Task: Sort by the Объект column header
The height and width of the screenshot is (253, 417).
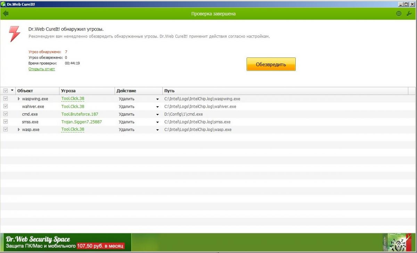Action: coord(38,91)
